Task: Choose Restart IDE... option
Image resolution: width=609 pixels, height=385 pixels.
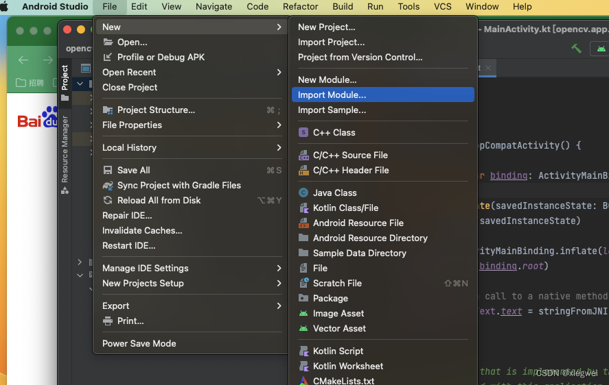Action: (x=192, y=245)
